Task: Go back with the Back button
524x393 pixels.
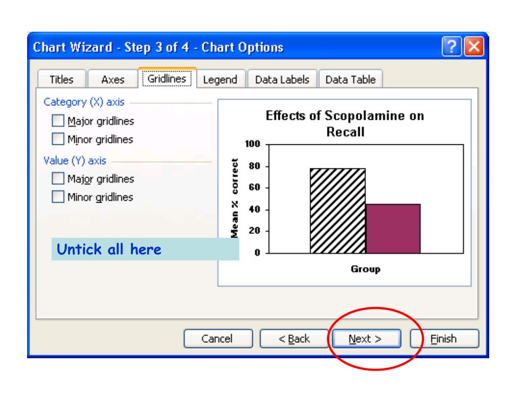Action: (x=294, y=339)
